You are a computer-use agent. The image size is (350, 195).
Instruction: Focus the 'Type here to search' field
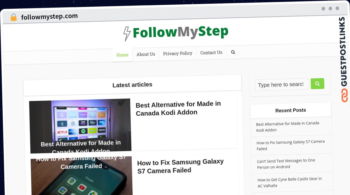[x=282, y=85]
